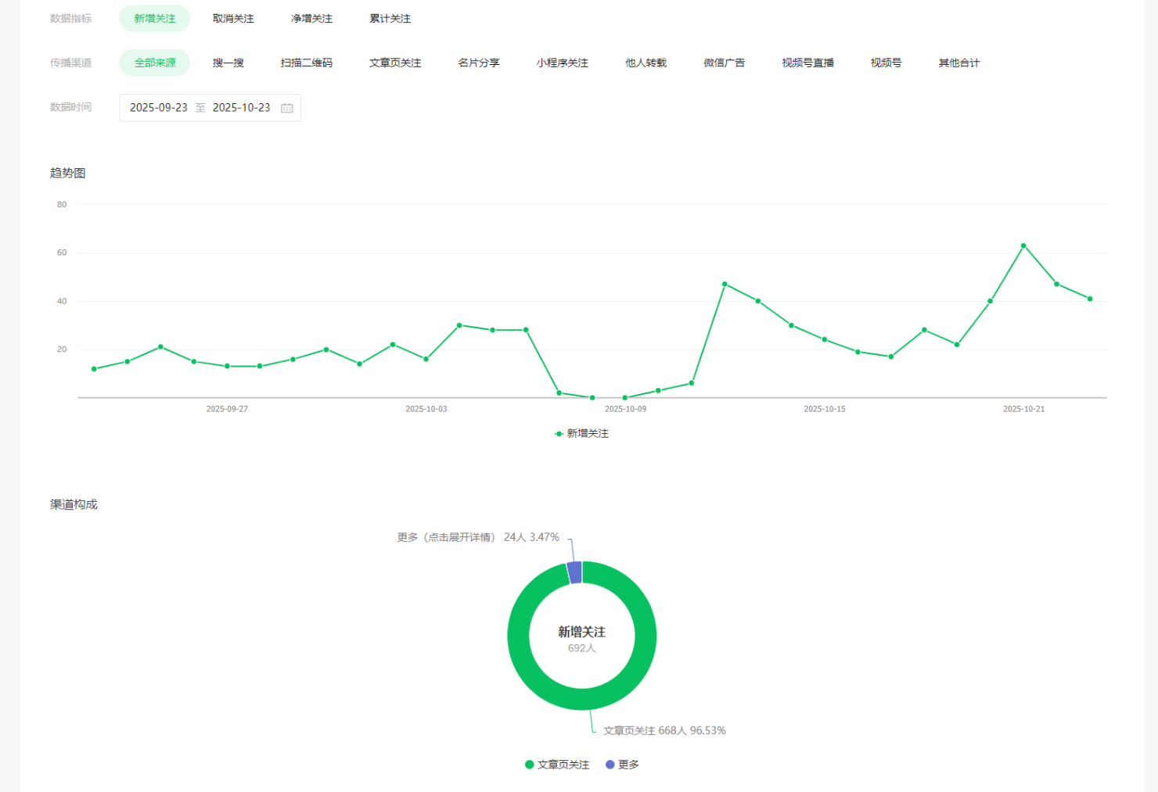Screen dimensions: 1158x792
Task: Click the peak data point near 2025-10-21
Action: click(1023, 245)
